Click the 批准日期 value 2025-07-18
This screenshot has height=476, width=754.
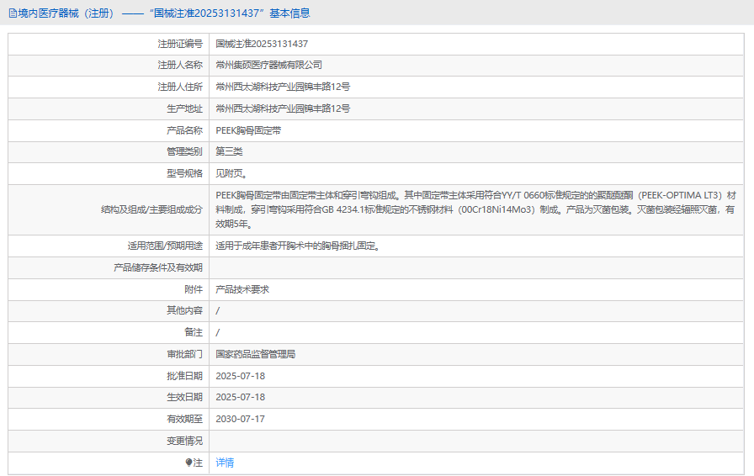tap(241, 376)
